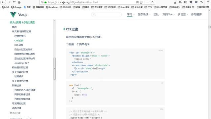The width and height of the screenshot is (211, 119).
Task: Click the screenshot crop toolbar icon
Action: [x=191, y=2]
